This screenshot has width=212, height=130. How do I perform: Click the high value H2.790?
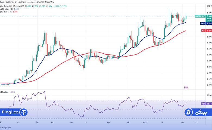(35, 6)
